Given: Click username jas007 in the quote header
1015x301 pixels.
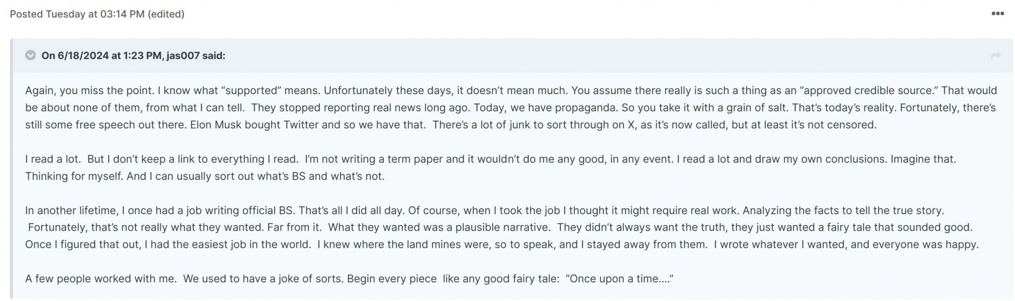Looking at the screenshot, I should point(183,56).
